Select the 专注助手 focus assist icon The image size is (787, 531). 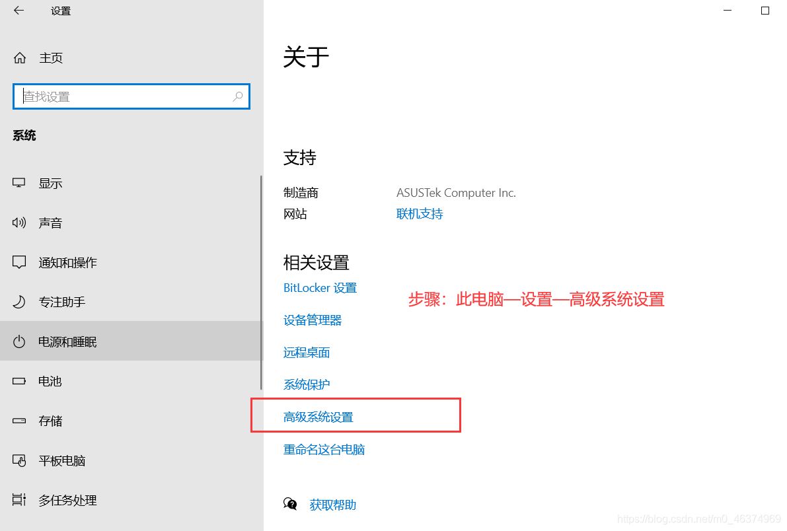coord(19,302)
